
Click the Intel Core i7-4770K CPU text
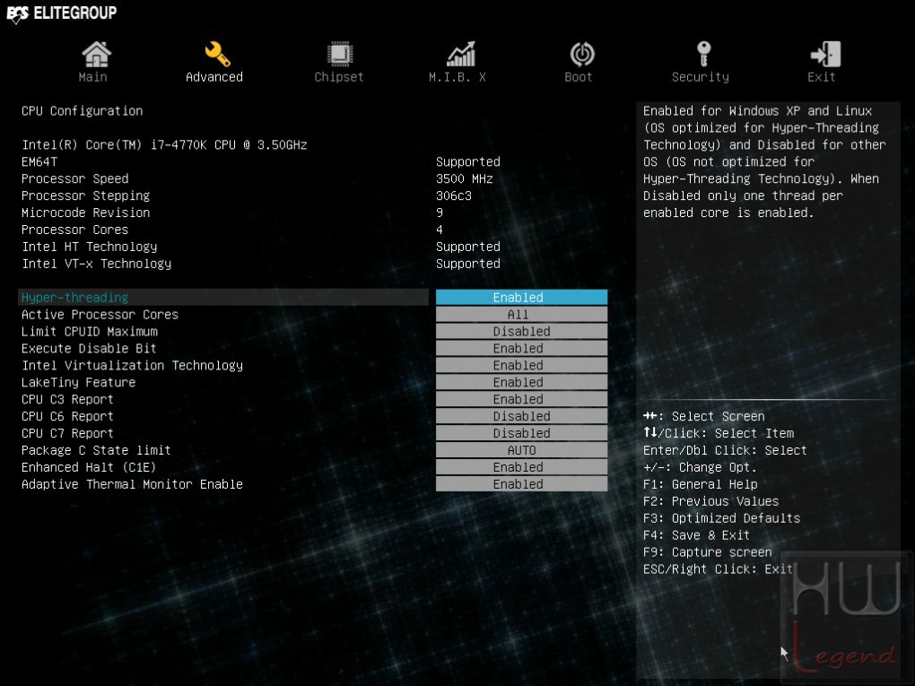164,144
